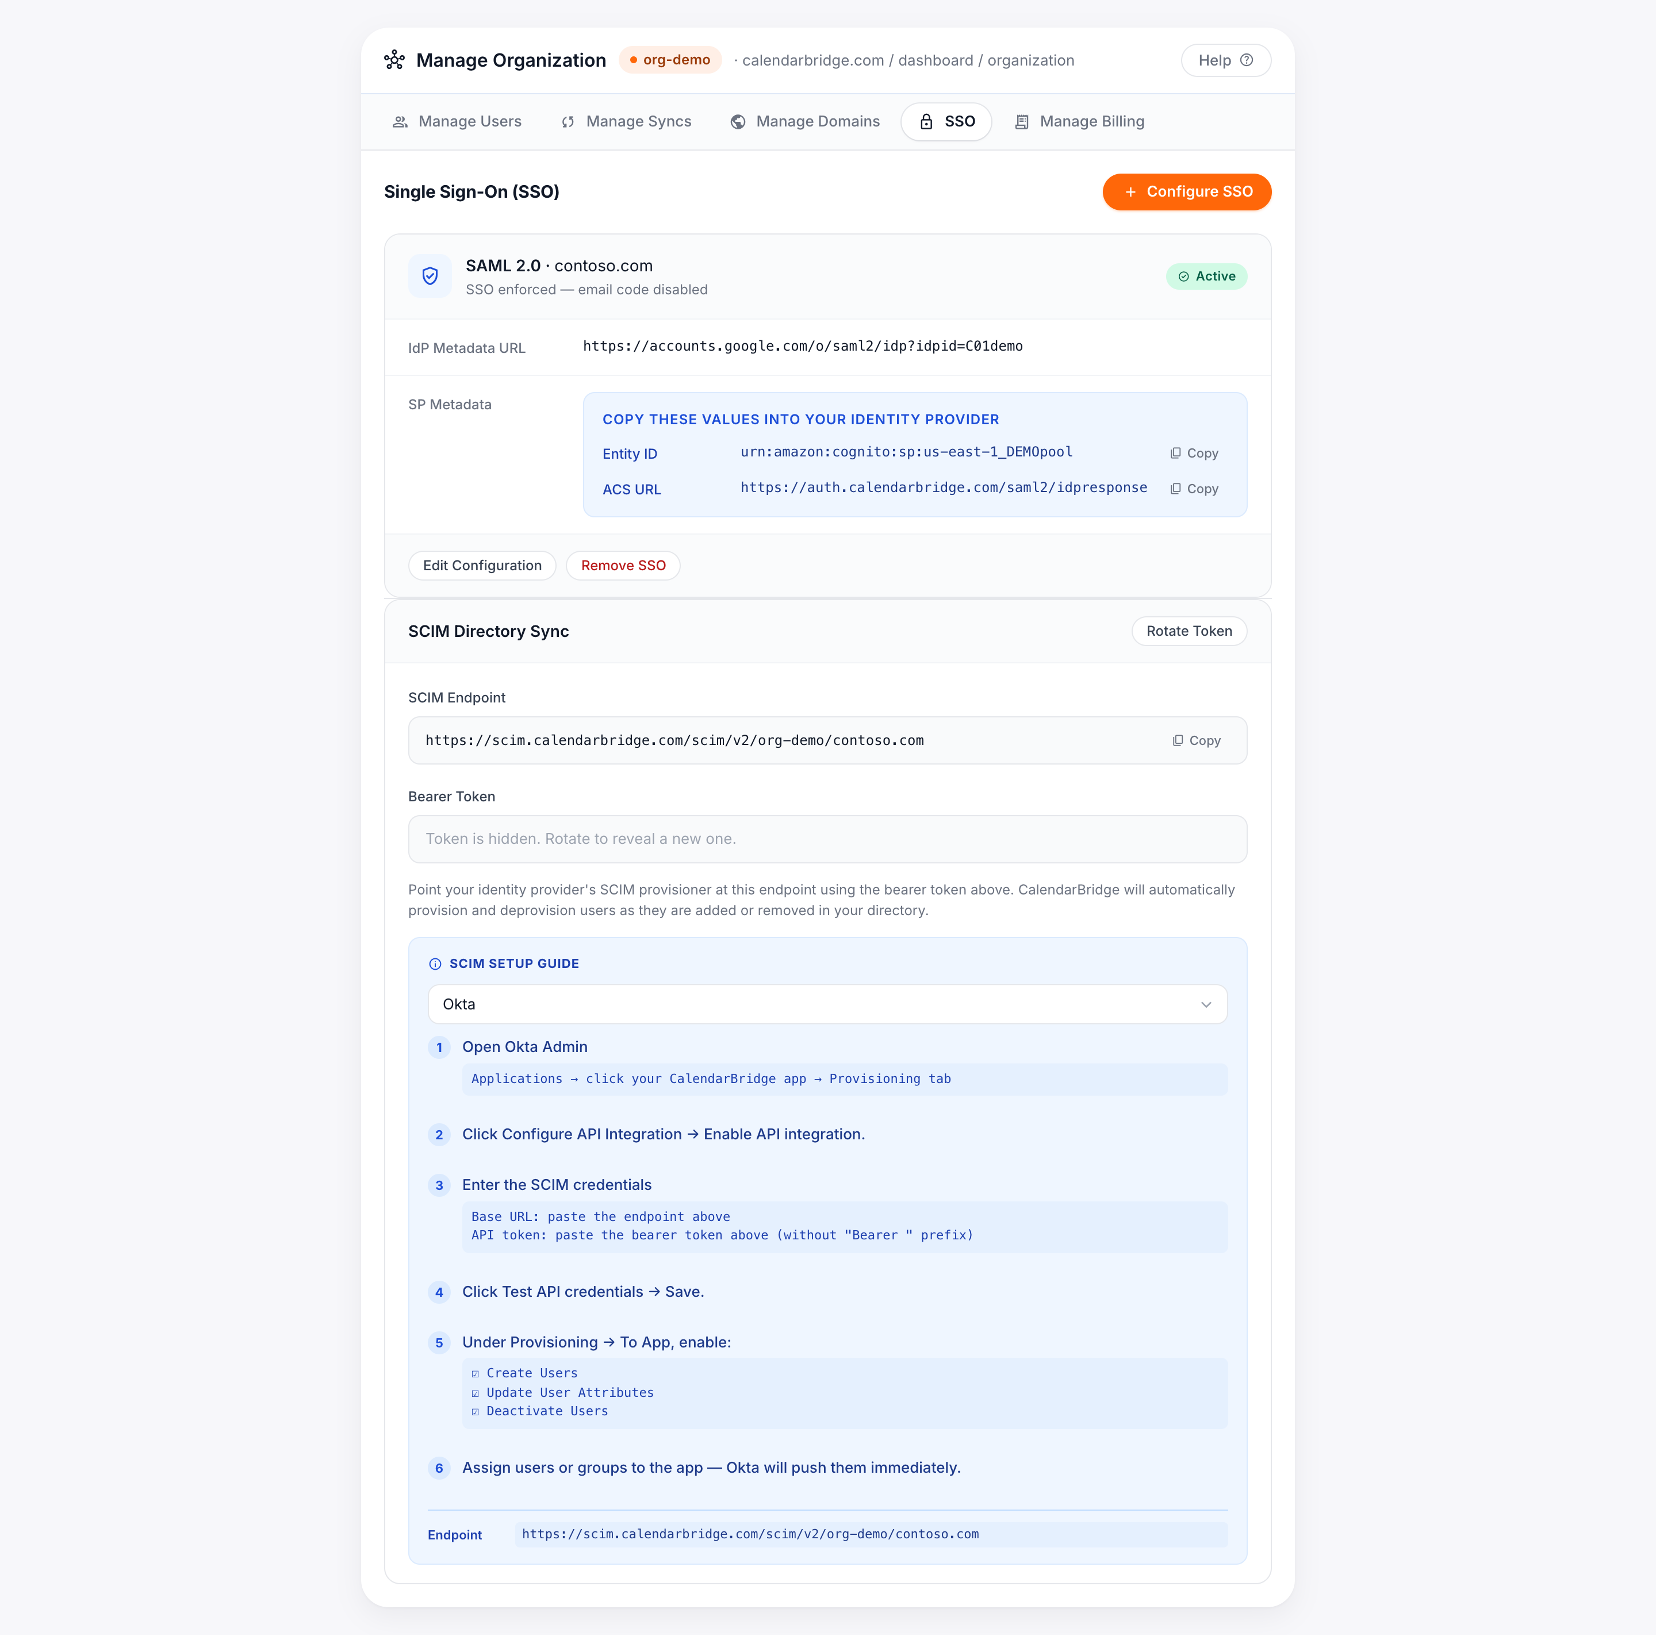Click step 2 Configure API Integration text
1656x1636 pixels.
664,1135
